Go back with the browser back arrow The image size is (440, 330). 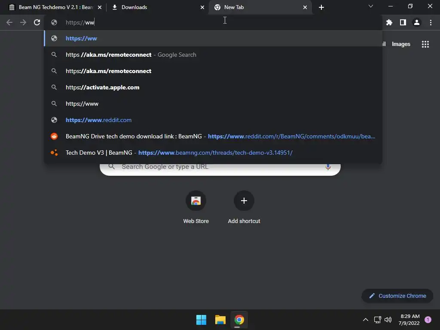(9, 22)
